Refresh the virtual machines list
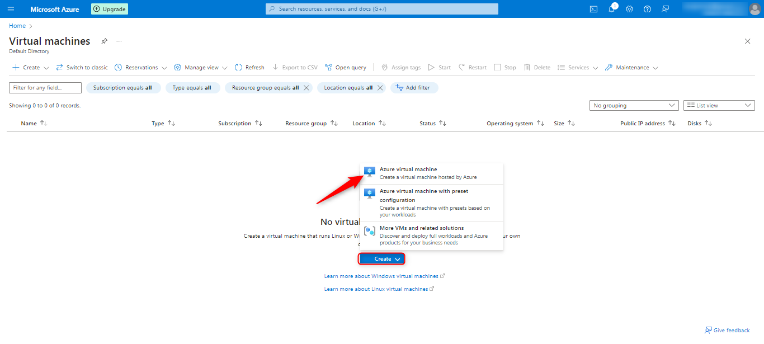Image resolution: width=764 pixels, height=344 pixels. [249, 67]
